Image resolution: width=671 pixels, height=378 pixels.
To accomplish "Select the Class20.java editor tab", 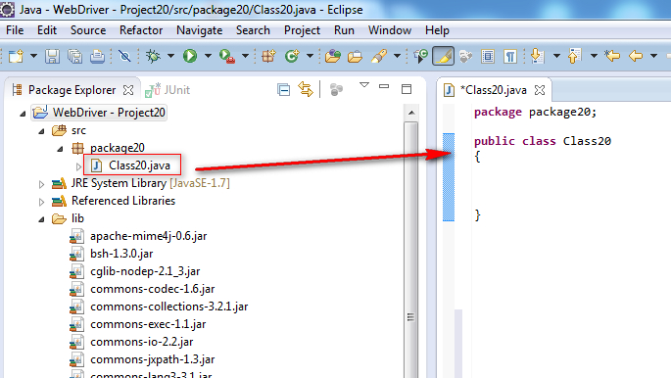I will click(494, 90).
